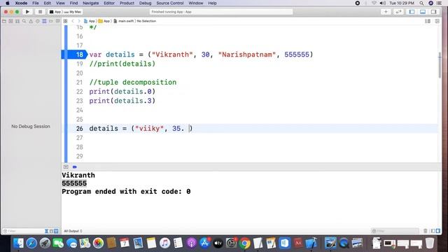Image resolution: width=448 pixels, height=252 pixels.
Task: Open the Library with the plus button
Action: [x=386, y=12]
